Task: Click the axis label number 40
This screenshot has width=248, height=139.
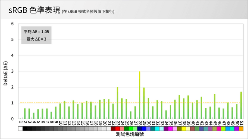Action: pos(193,123)
